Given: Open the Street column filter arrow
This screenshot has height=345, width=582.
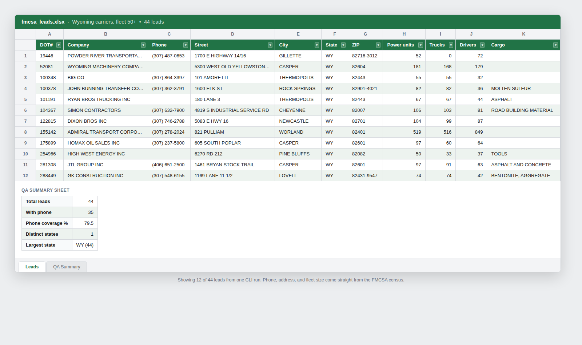Looking at the screenshot, I should tap(270, 45).
